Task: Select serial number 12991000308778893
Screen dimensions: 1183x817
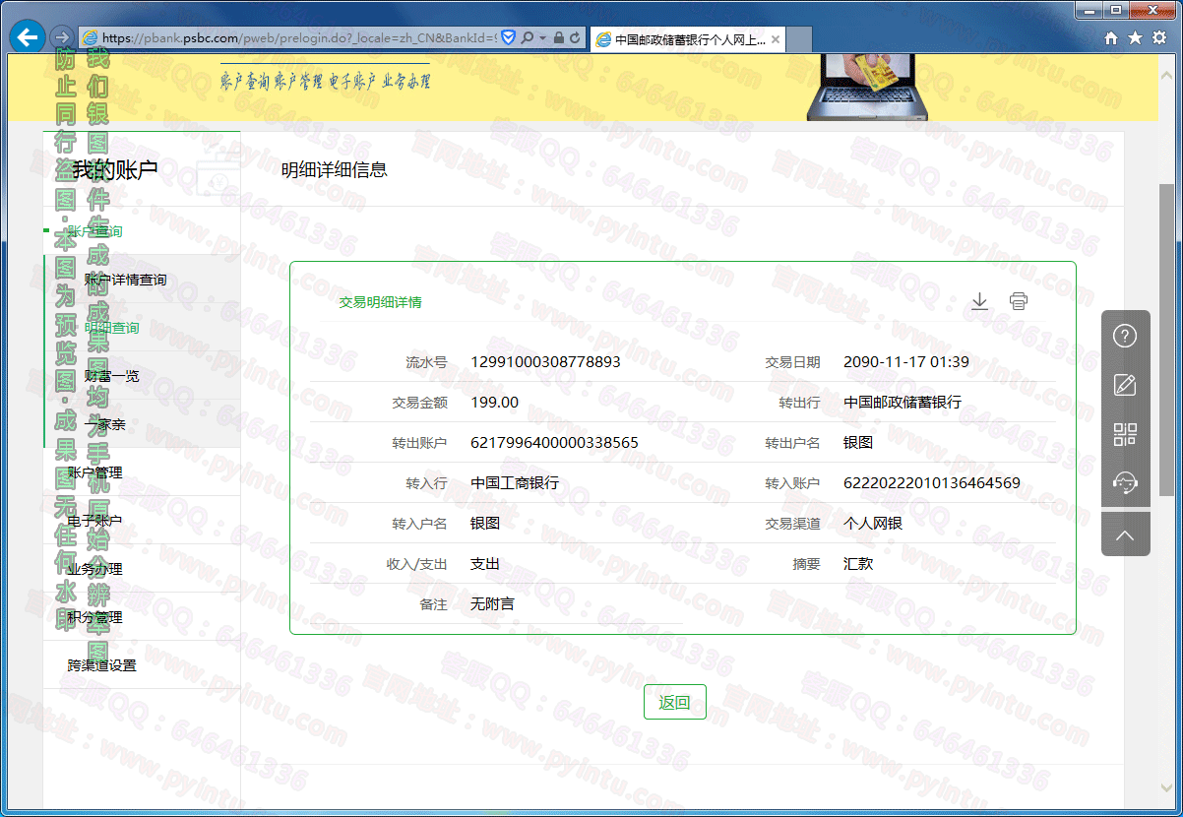Action: (x=546, y=361)
